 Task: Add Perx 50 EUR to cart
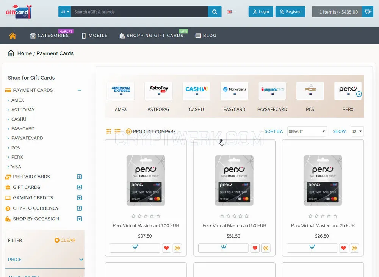click(223, 248)
